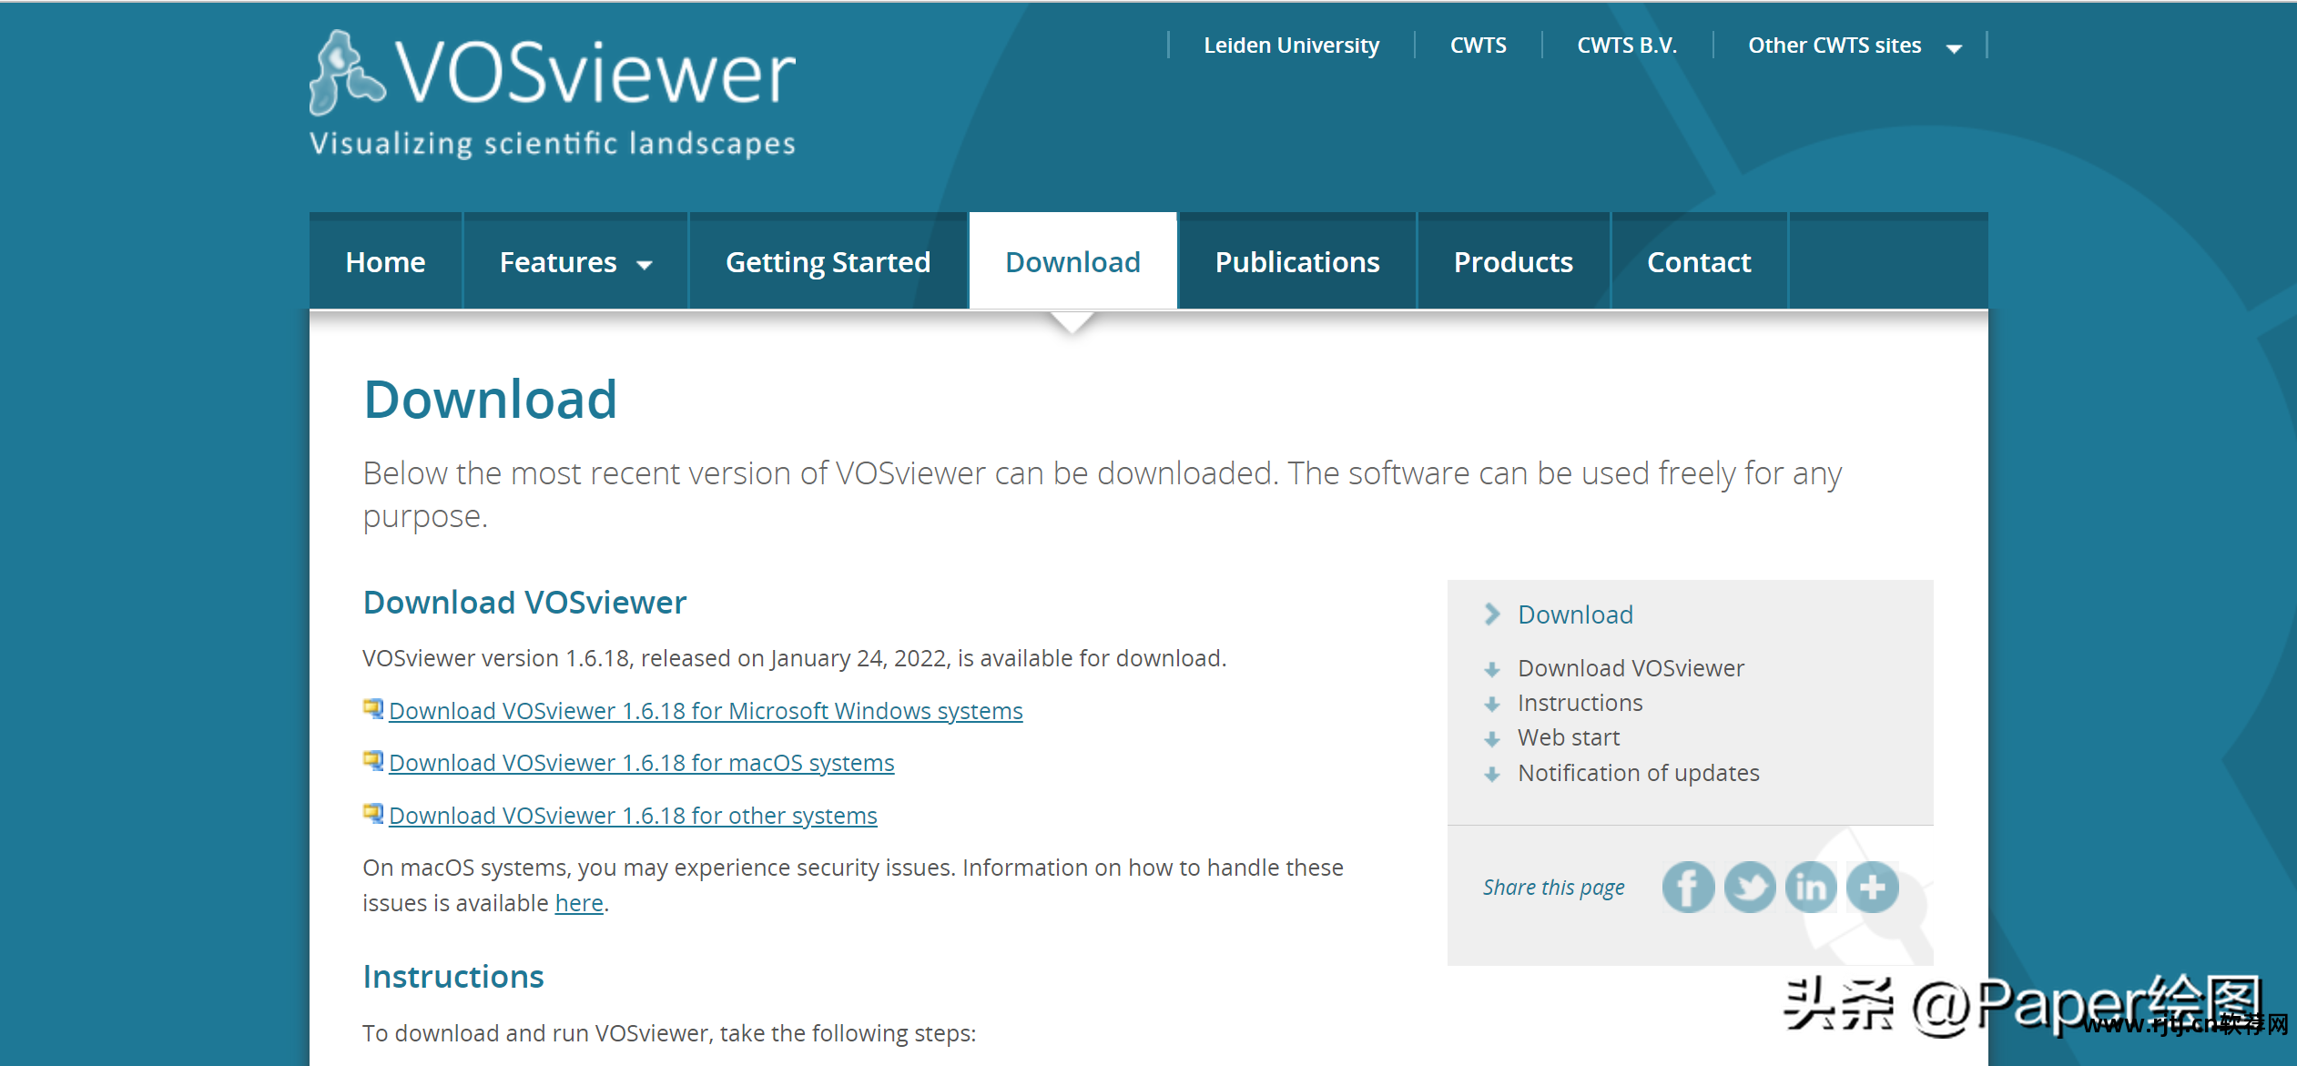Open the Products tab
Screen dimensions: 2297x1066
click(1513, 262)
